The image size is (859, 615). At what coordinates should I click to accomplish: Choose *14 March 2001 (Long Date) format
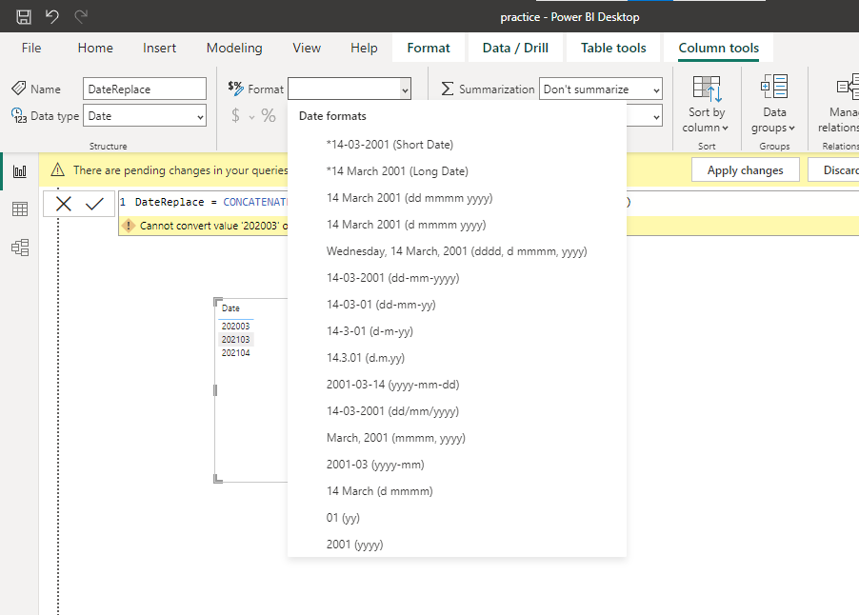pos(457,171)
